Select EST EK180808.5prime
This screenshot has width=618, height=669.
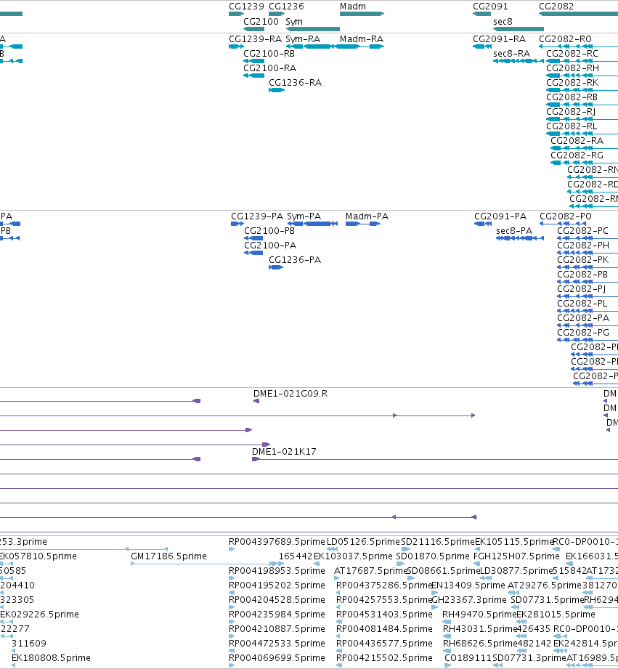coord(13,665)
